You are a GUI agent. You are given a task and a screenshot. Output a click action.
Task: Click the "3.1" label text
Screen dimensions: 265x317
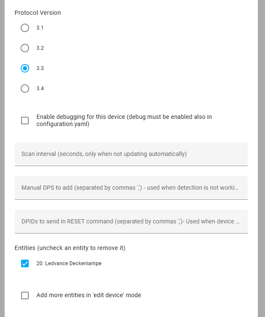pos(40,28)
